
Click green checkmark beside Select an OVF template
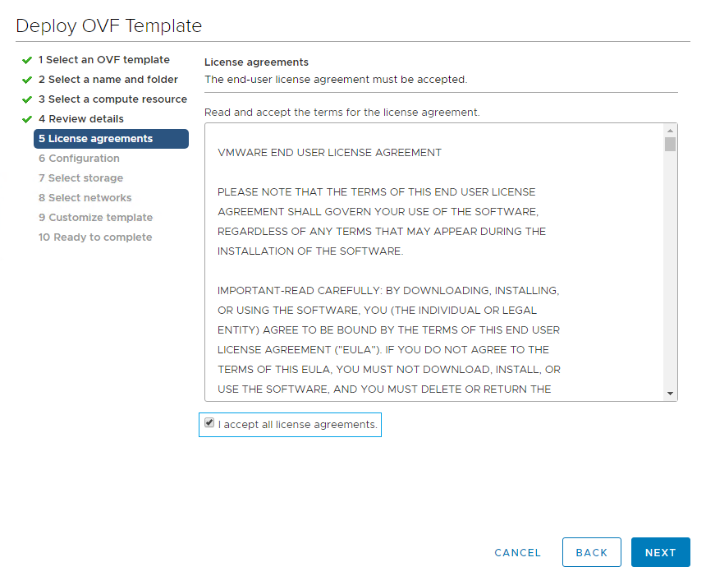pyautogui.click(x=27, y=60)
